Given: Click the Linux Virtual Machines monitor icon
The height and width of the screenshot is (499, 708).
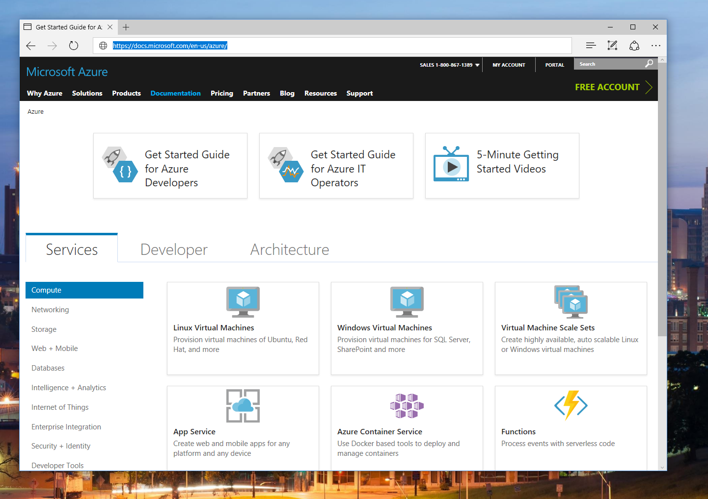Looking at the screenshot, I should pos(243,302).
